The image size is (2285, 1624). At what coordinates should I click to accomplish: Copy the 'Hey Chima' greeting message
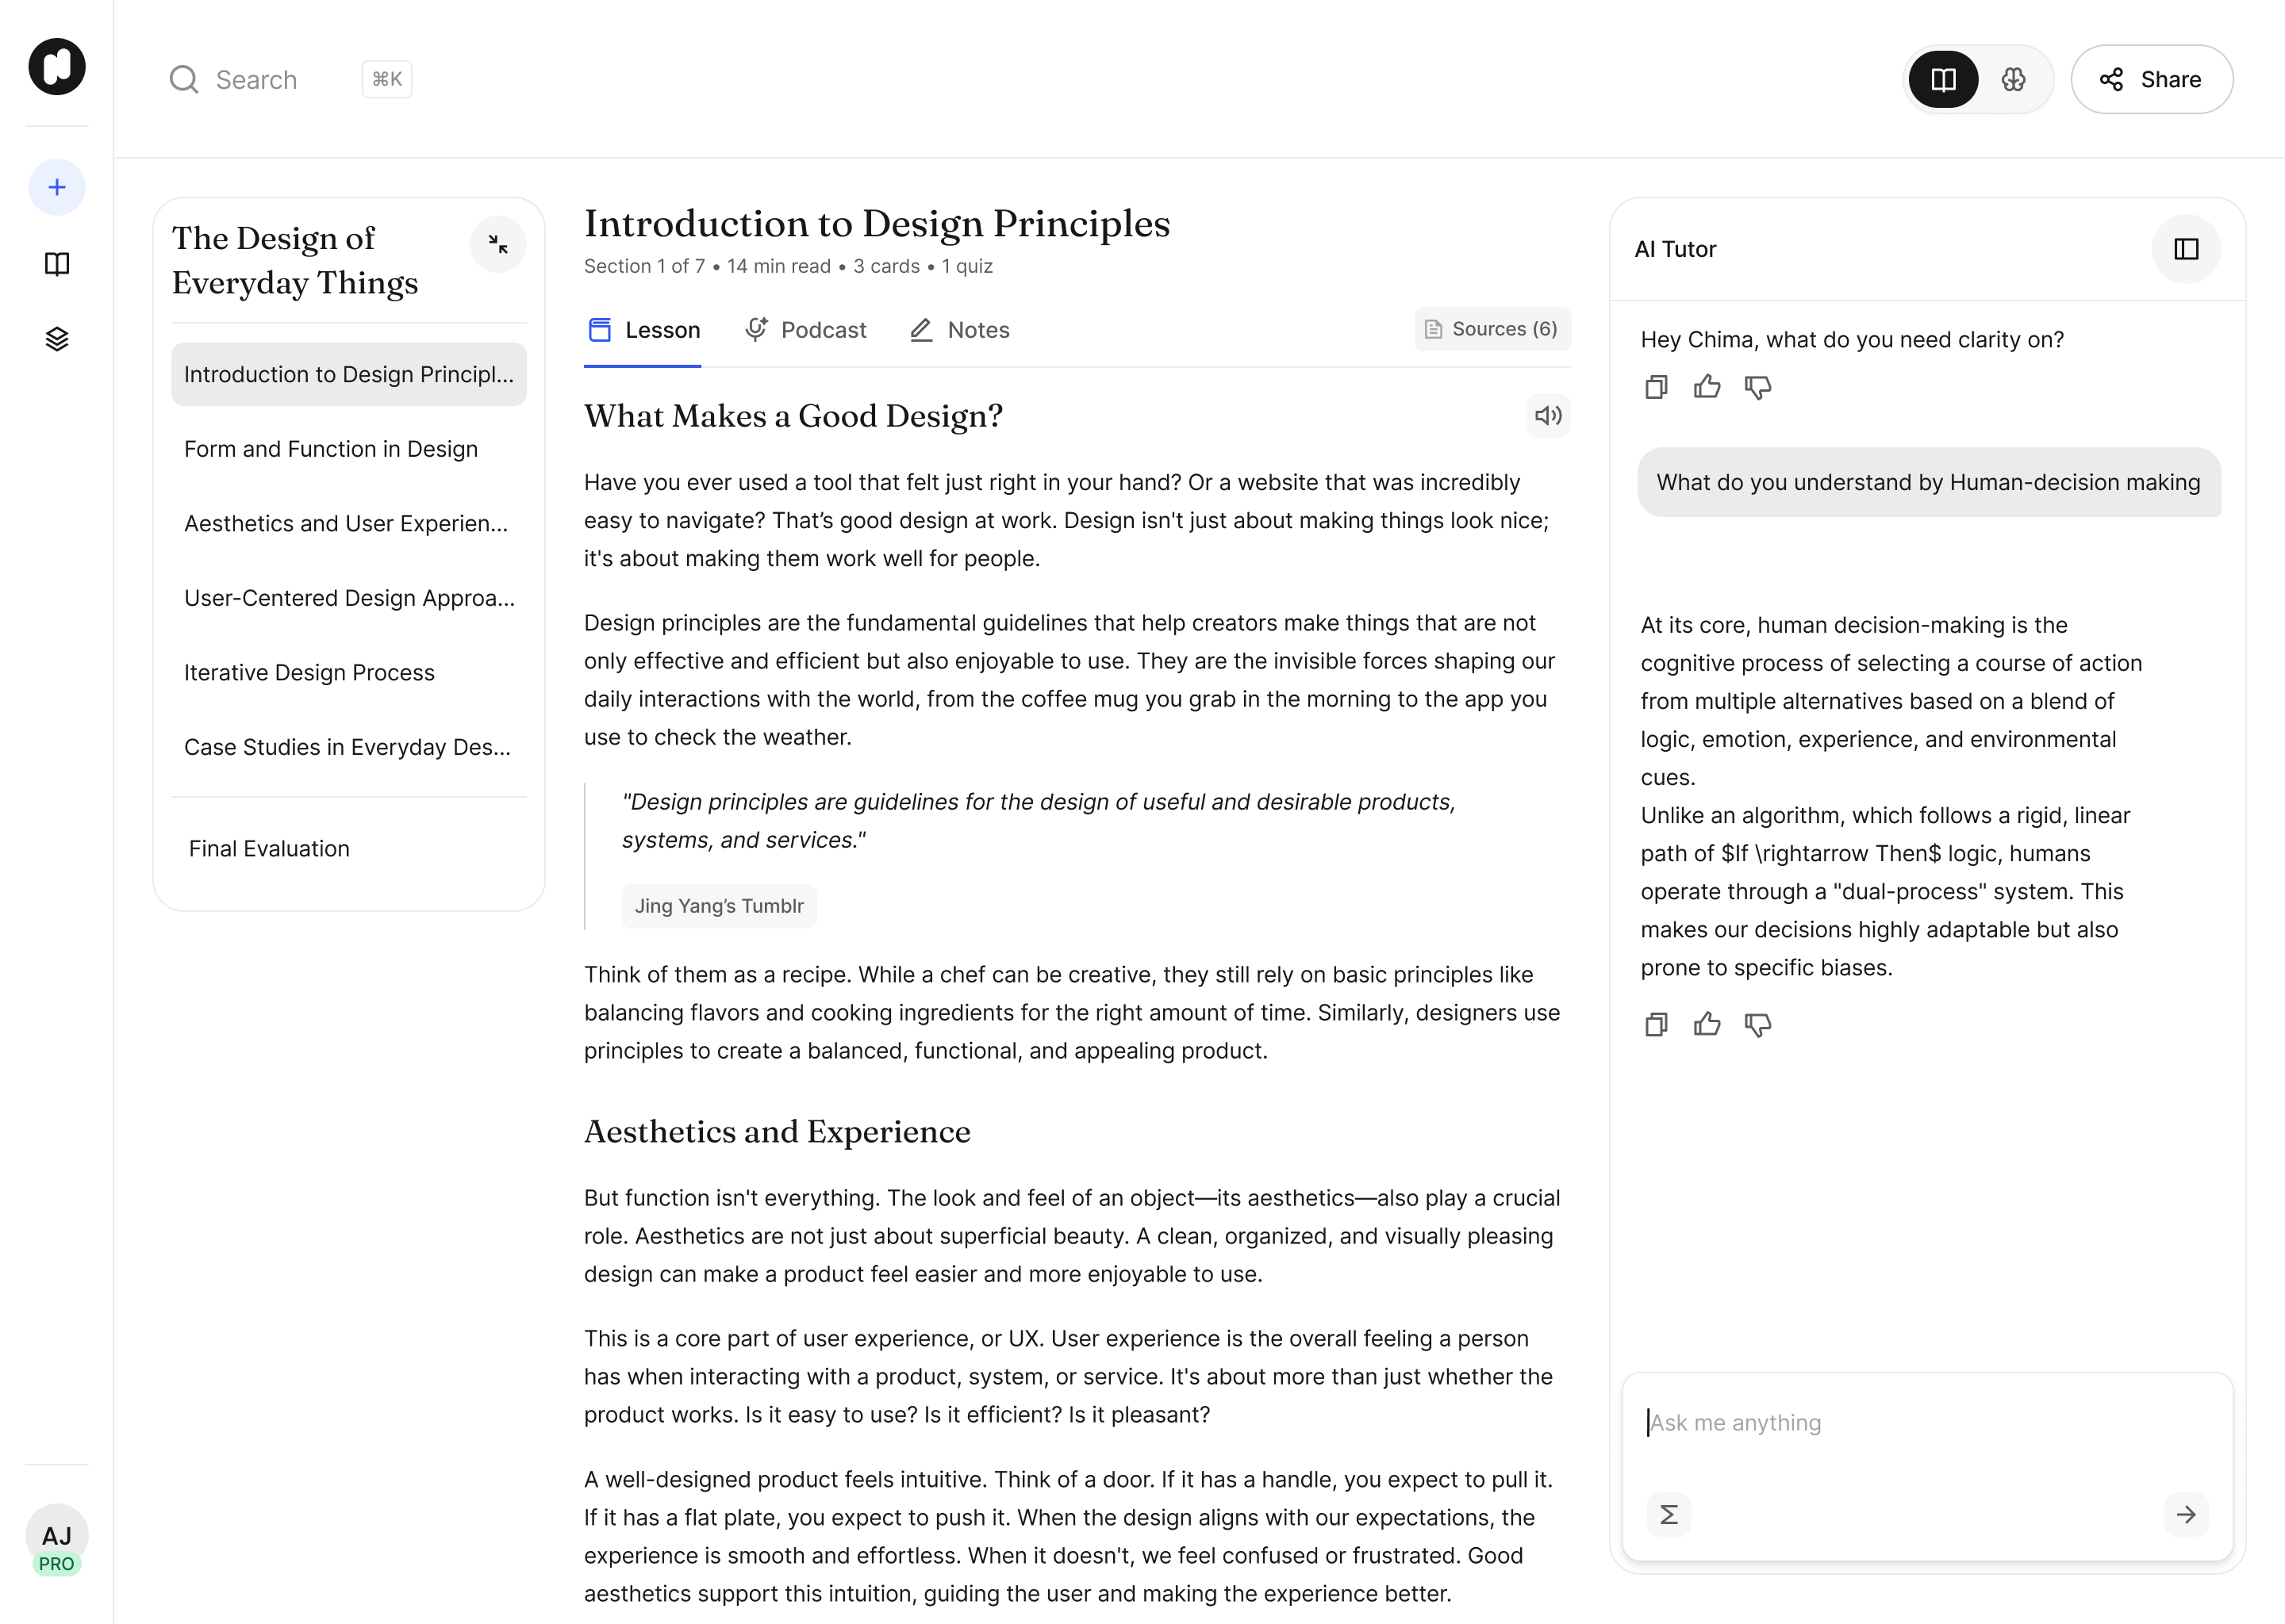(1657, 387)
